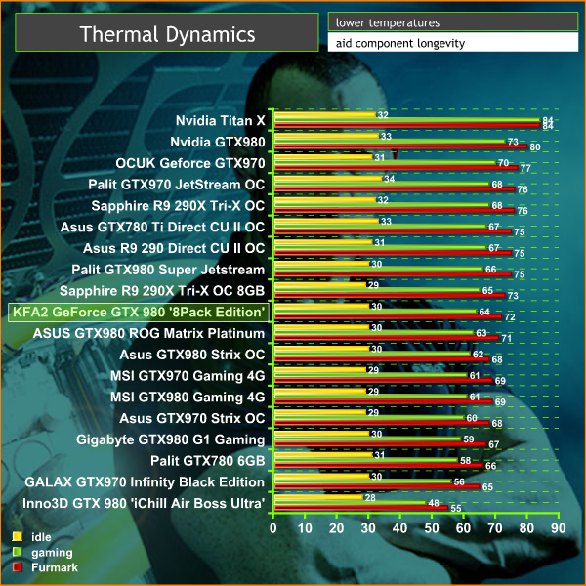Click gaming value 64 for KFA2 8Pack Edition

[x=484, y=312]
